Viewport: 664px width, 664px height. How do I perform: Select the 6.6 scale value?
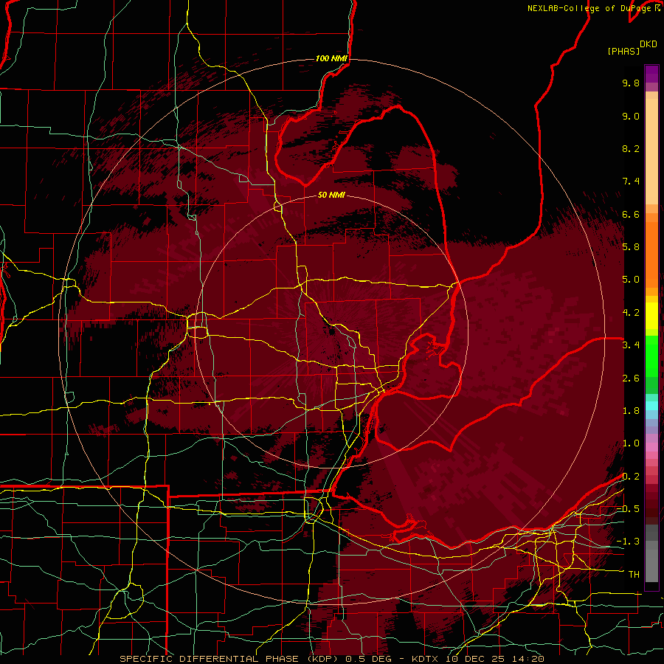(x=631, y=214)
